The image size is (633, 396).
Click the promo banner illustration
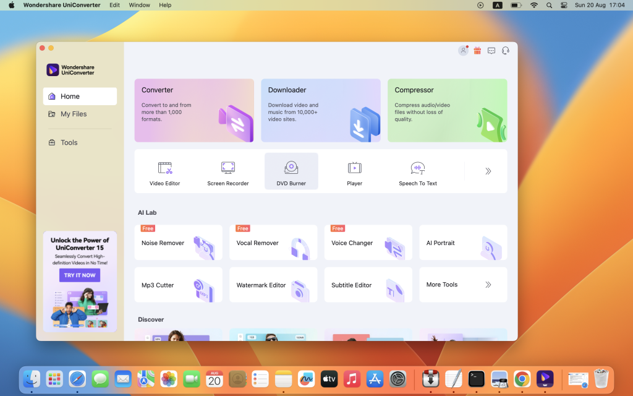tap(80, 308)
